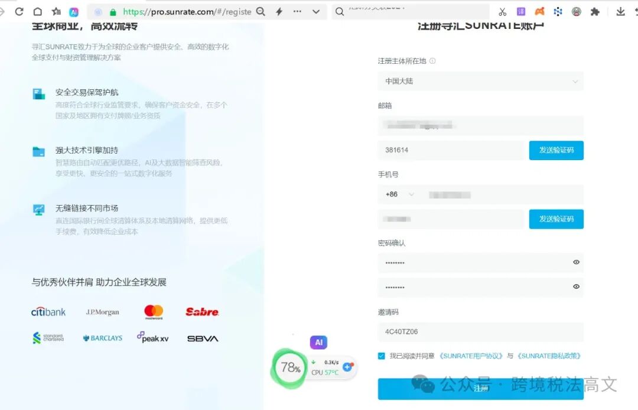The height and width of the screenshot is (410, 638).
Task: Open the orange gamepad extension
Action: click(x=539, y=12)
